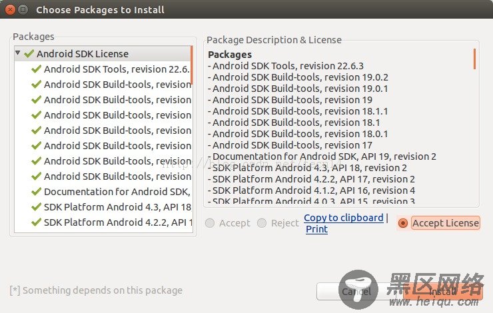Screen dimensions: 493x313
Task: Click the Cancel button
Action: pos(356,292)
